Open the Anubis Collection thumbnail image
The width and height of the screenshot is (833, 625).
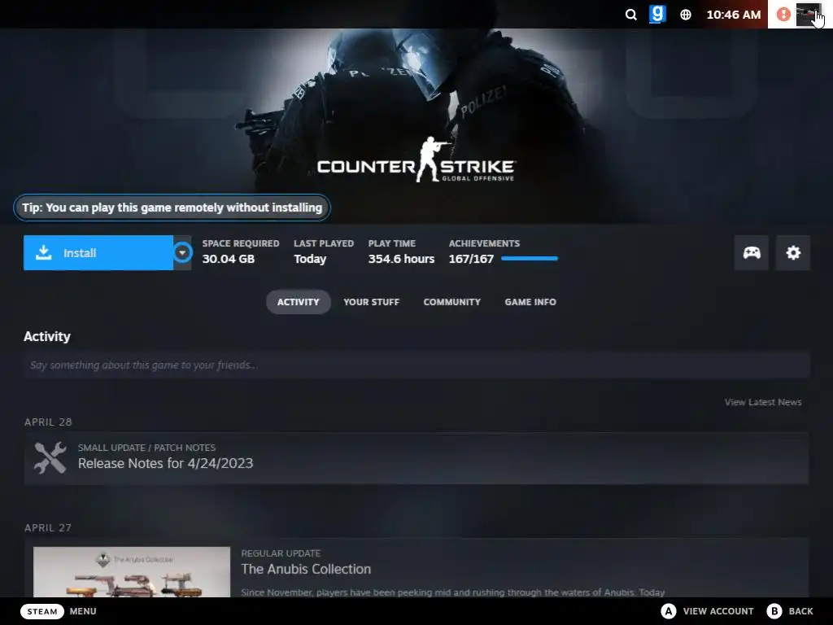pyautogui.click(x=132, y=572)
